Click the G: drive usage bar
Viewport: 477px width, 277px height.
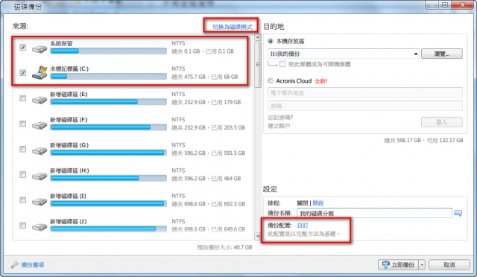pos(109,153)
